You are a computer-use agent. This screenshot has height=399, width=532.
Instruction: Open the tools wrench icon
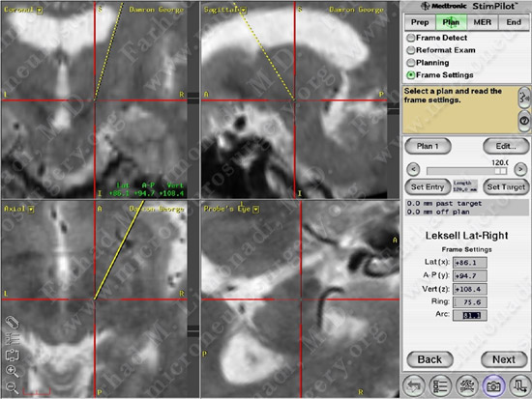467,385
